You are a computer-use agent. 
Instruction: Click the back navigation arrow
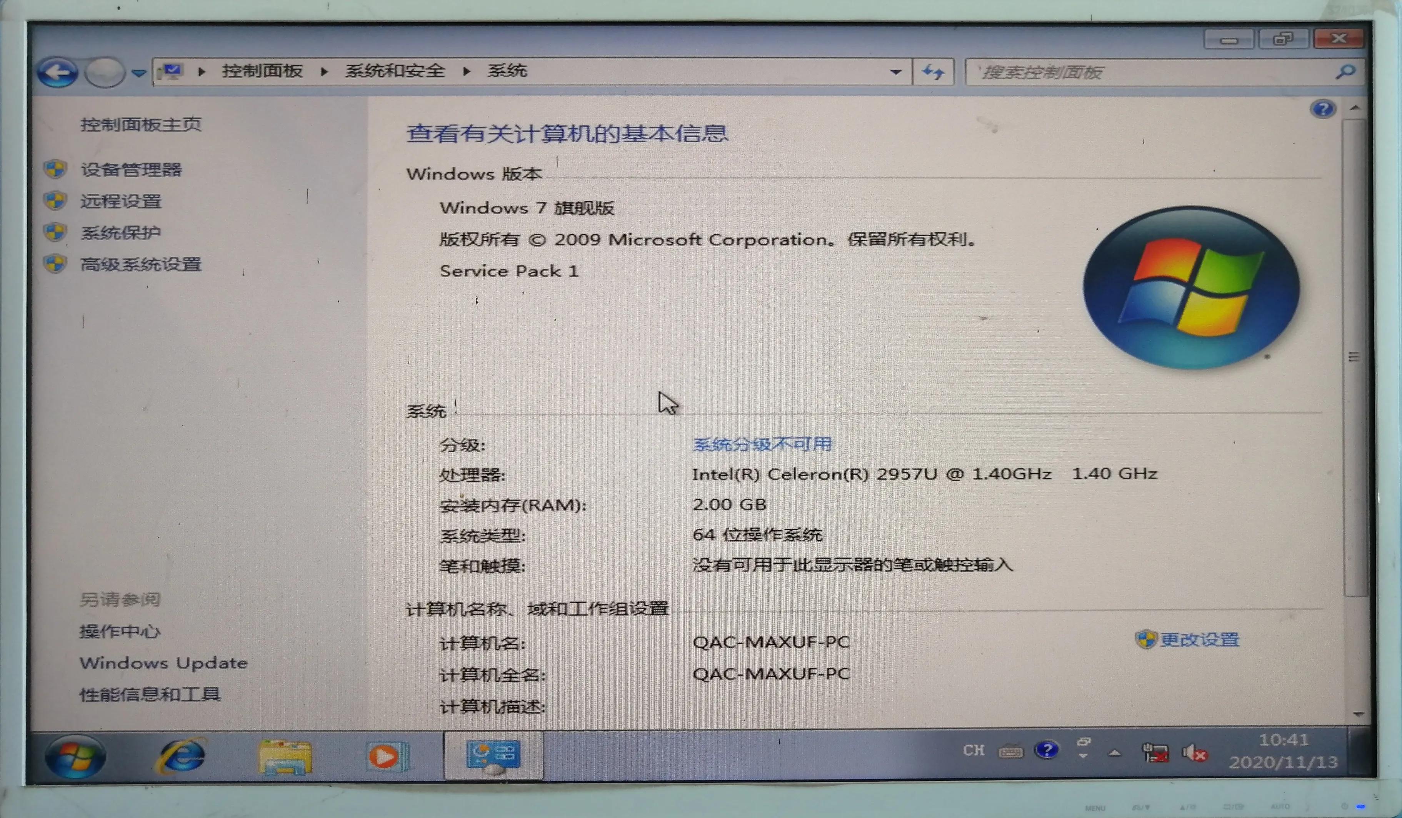pyautogui.click(x=57, y=72)
